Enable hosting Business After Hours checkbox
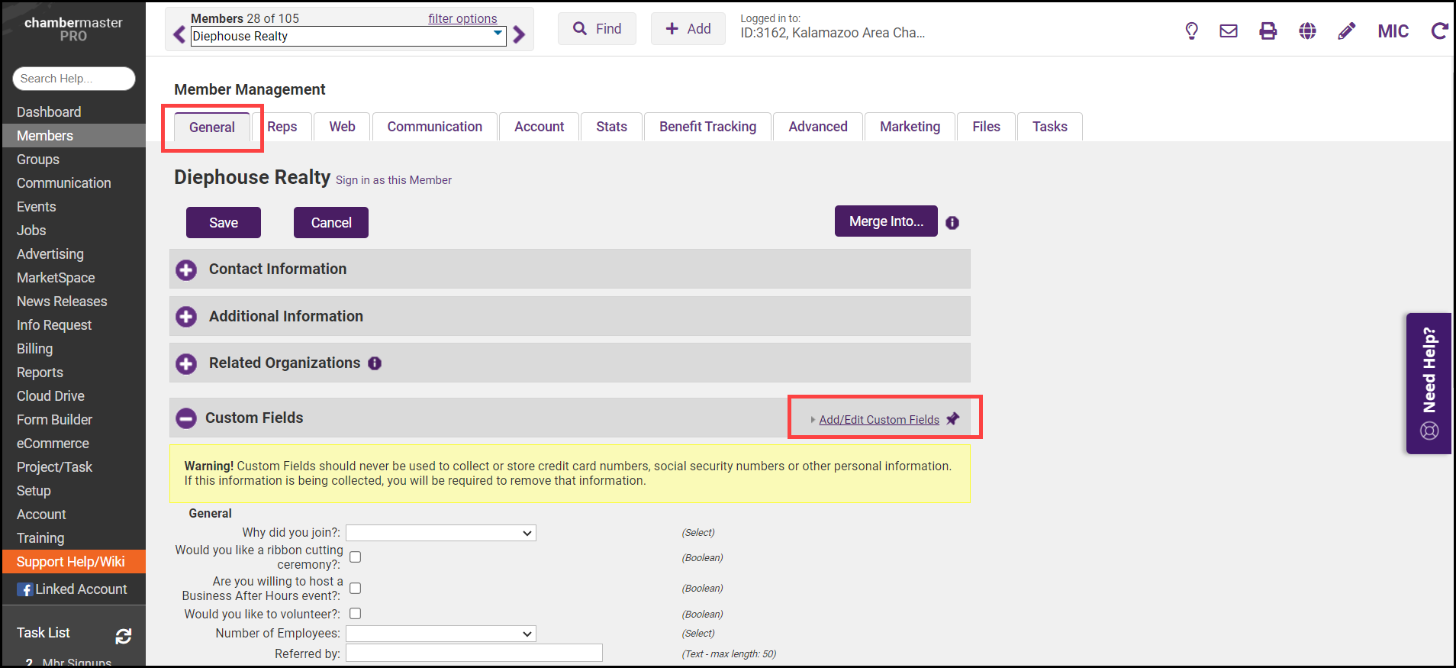The image size is (1456, 668). point(356,588)
